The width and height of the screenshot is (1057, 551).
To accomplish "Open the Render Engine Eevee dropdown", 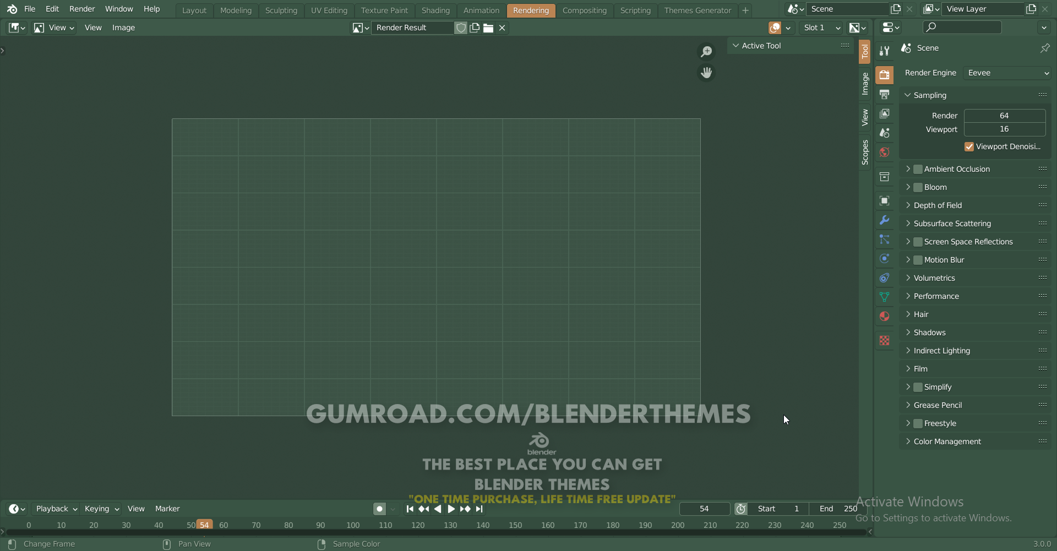I will pyautogui.click(x=1007, y=73).
